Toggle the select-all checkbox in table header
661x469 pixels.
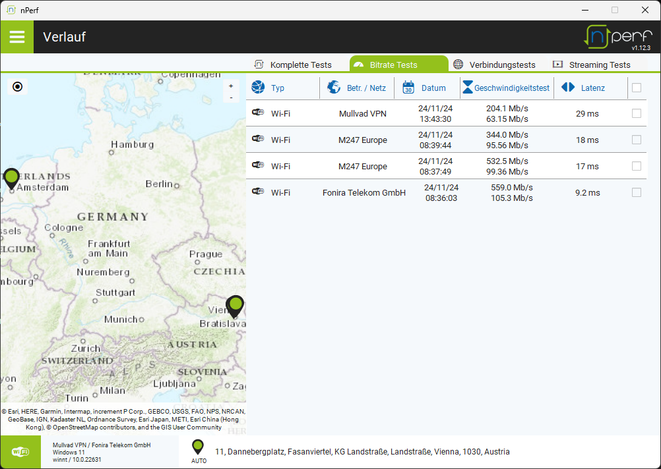[636, 88]
